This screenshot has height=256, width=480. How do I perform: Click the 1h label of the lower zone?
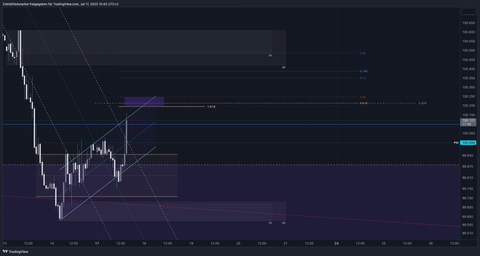point(270,223)
